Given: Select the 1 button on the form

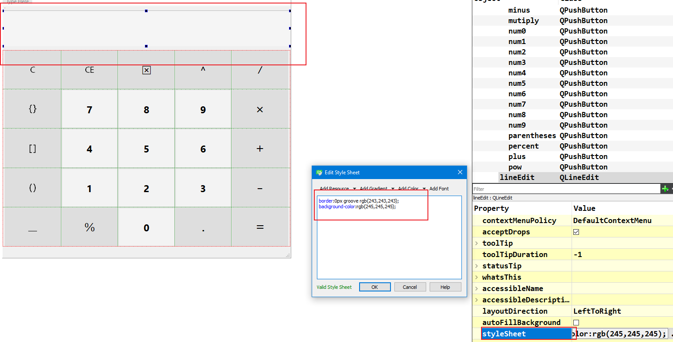Looking at the screenshot, I should (x=89, y=189).
